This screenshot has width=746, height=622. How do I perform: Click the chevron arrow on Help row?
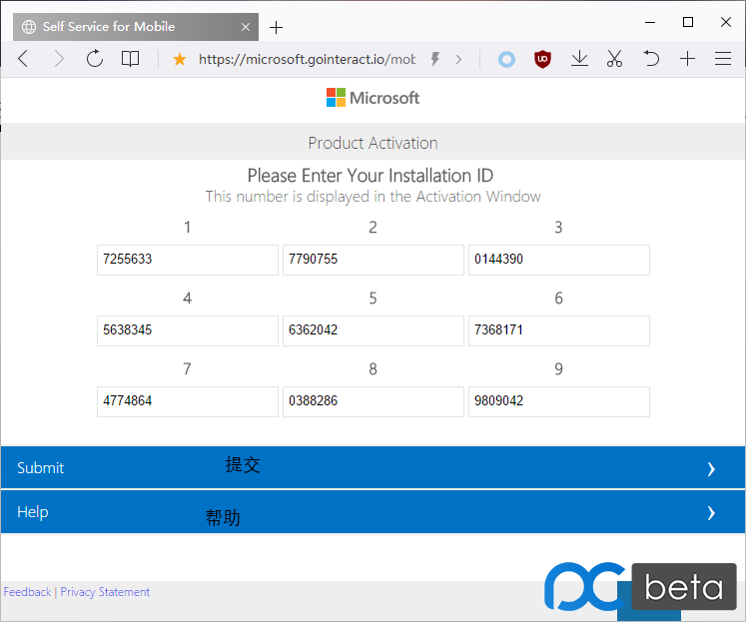click(x=711, y=513)
